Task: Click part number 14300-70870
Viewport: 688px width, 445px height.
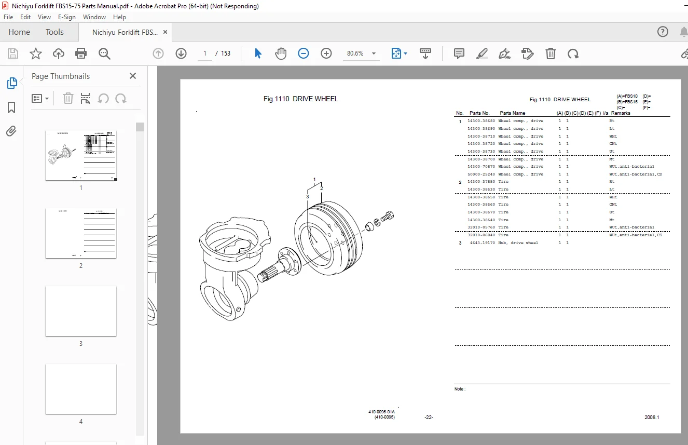Action: 481,167
